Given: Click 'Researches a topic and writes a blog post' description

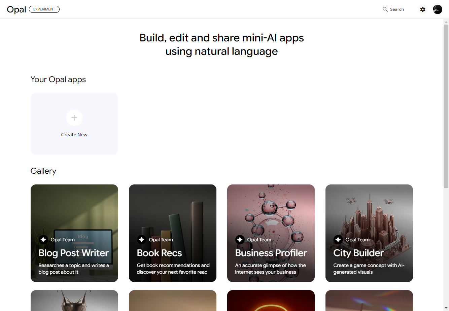Looking at the screenshot, I should (x=74, y=269).
